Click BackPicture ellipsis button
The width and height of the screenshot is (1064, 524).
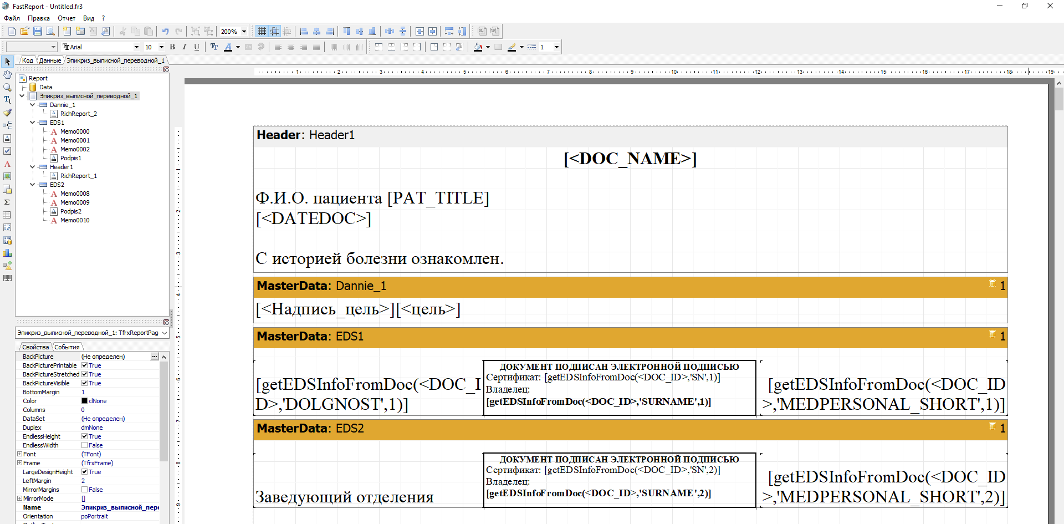[x=155, y=357]
